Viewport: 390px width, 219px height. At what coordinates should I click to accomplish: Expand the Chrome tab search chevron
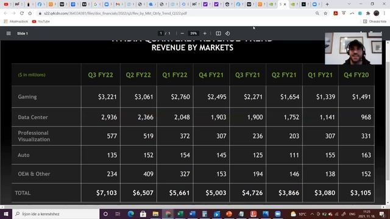(349, 4)
